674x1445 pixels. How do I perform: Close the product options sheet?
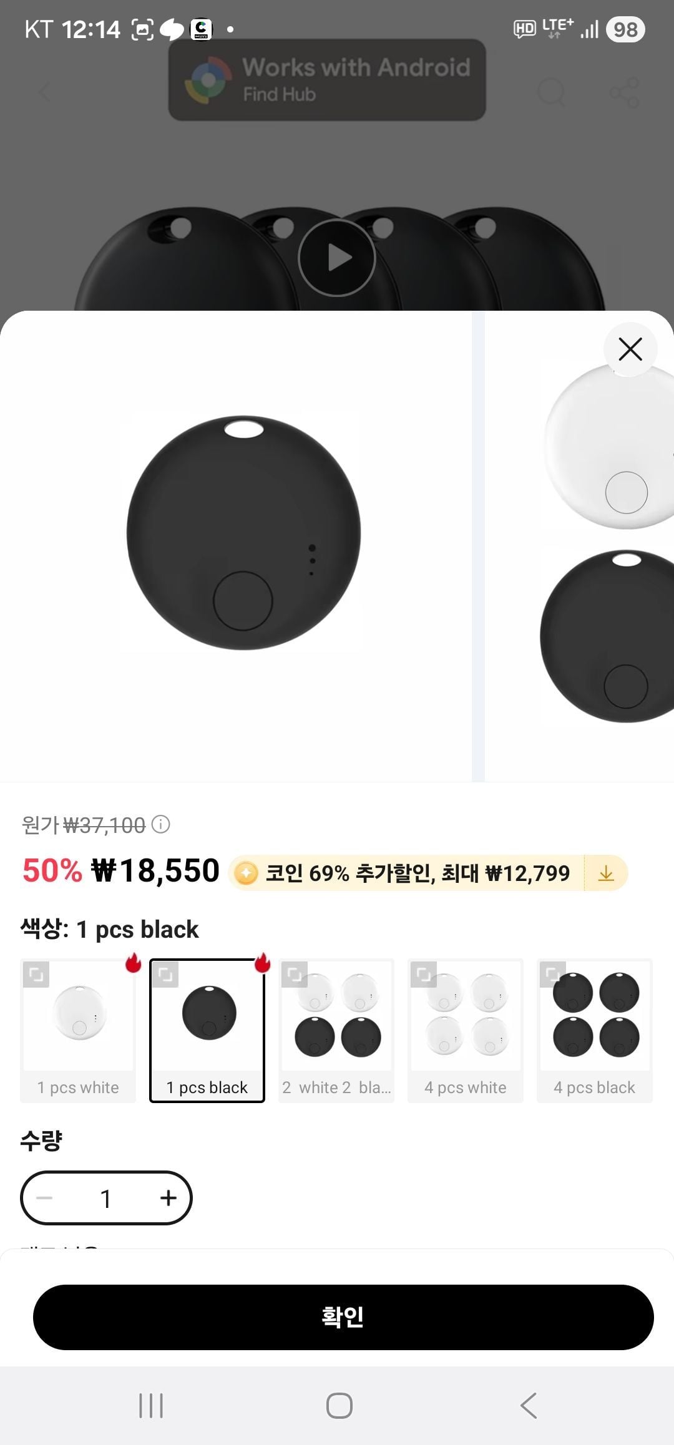(630, 349)
